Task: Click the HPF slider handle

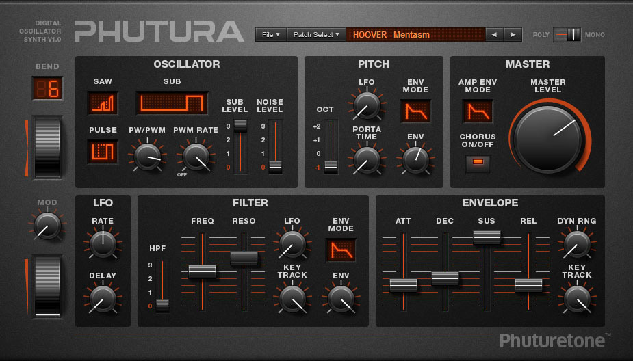Action: point(162,306)
